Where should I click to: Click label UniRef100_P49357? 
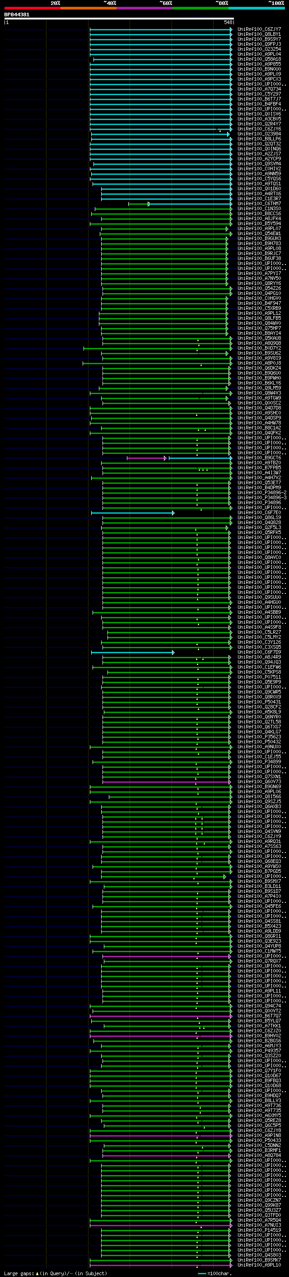pyautogui.click(x=259, y=1051)
